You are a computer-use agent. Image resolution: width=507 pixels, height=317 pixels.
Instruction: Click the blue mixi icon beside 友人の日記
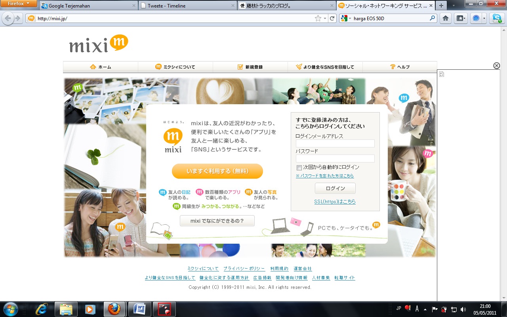pos(164,192)
